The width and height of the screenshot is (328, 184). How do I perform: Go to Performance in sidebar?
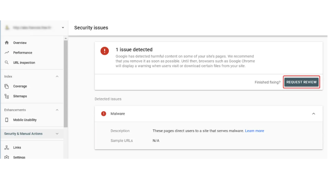[x=23, y=53]
